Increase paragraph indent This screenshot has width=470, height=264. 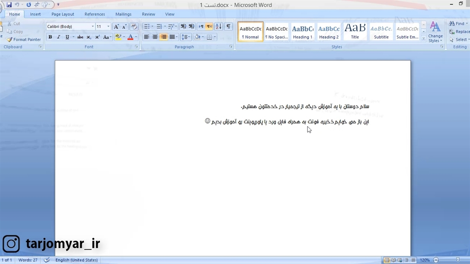coord(191,26)
